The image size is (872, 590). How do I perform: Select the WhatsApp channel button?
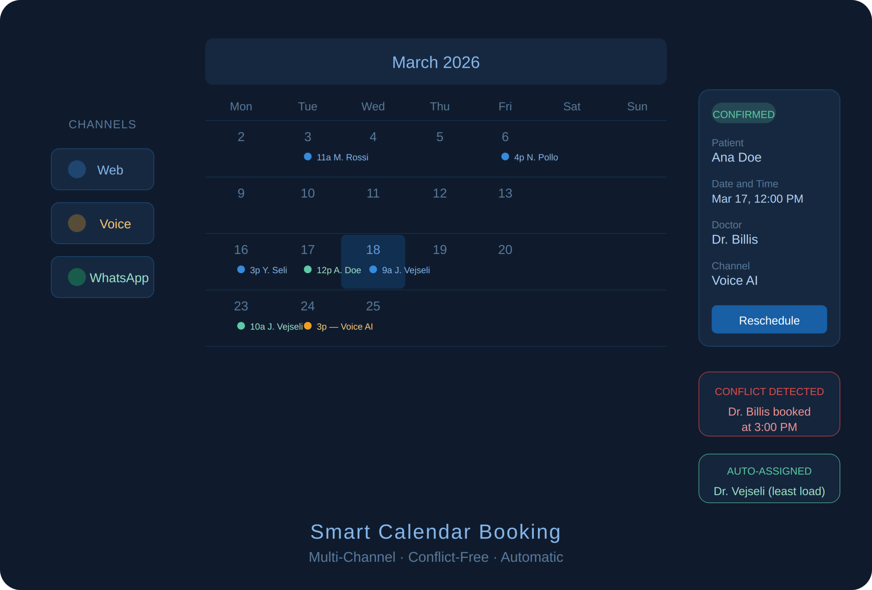103,277
